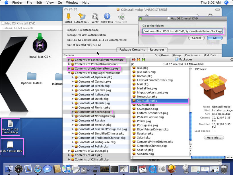Screen dimensions: 233x175
Task: Open iTunes from the Dock
Action: pyautogui.click(x=66, y=169)
